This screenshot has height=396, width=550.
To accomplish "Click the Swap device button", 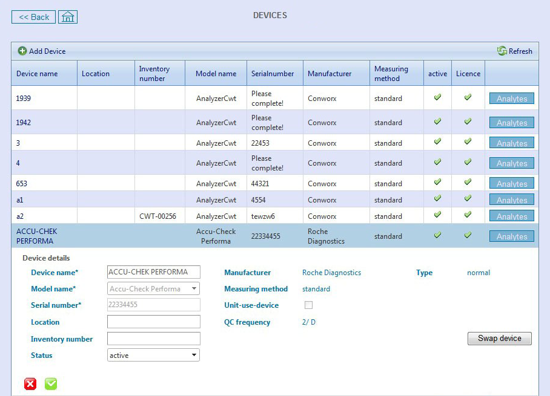I will tap(499, 339).
